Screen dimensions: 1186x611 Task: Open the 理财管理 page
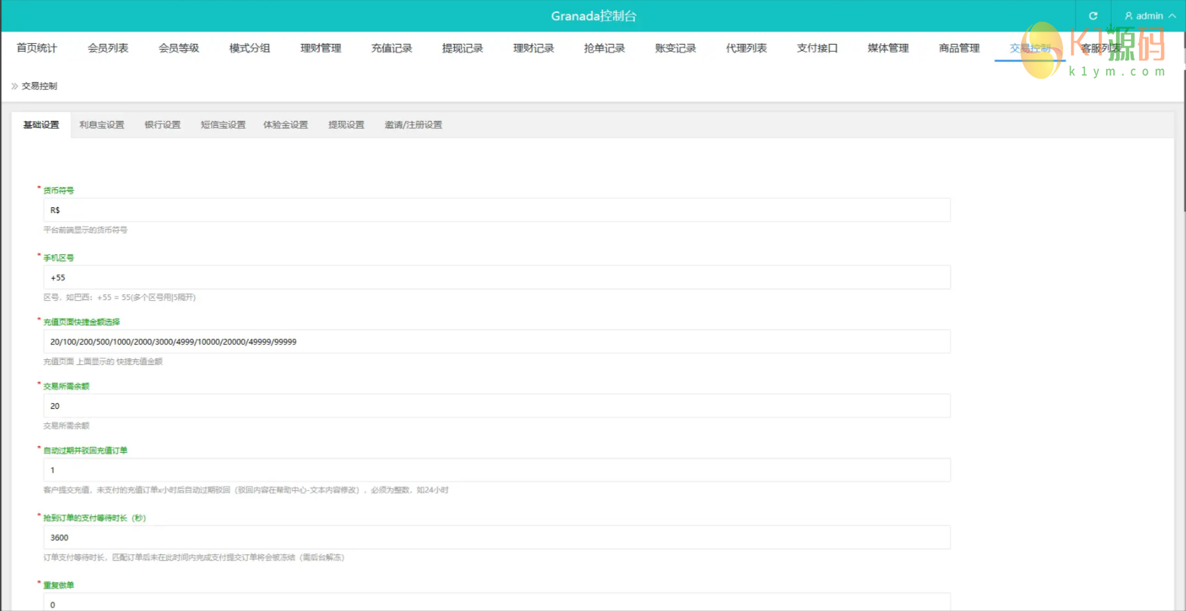click(320, 48)
